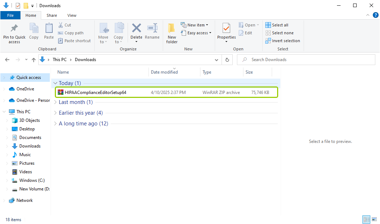The height and width of the screenshot is (224, 380).
Task: Click the Copy to icon
Action: (x=119, y=28)
